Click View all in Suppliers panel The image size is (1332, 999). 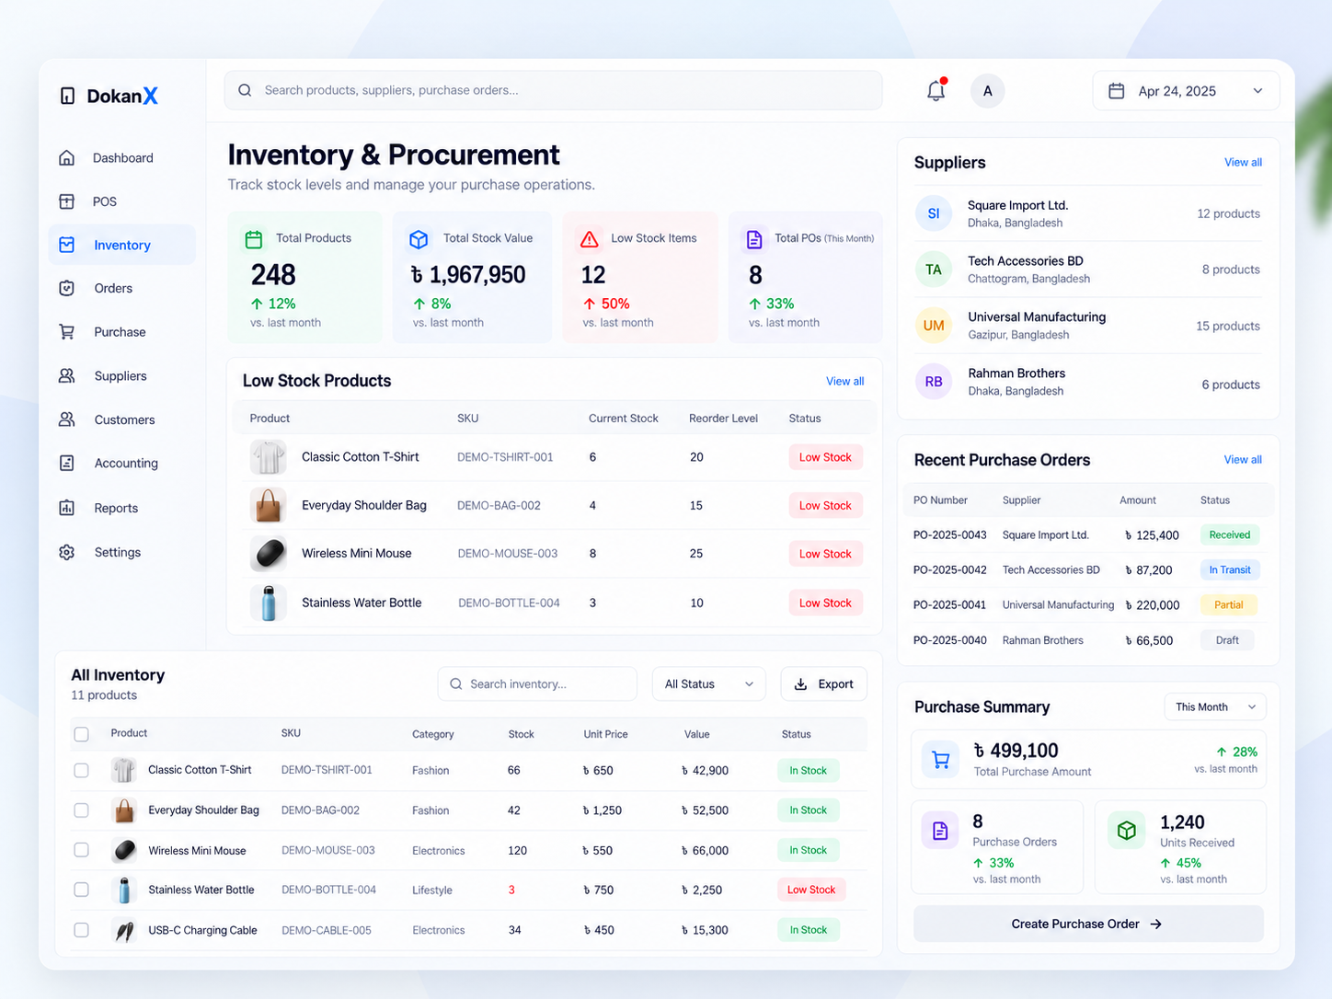coord(1243,162)
